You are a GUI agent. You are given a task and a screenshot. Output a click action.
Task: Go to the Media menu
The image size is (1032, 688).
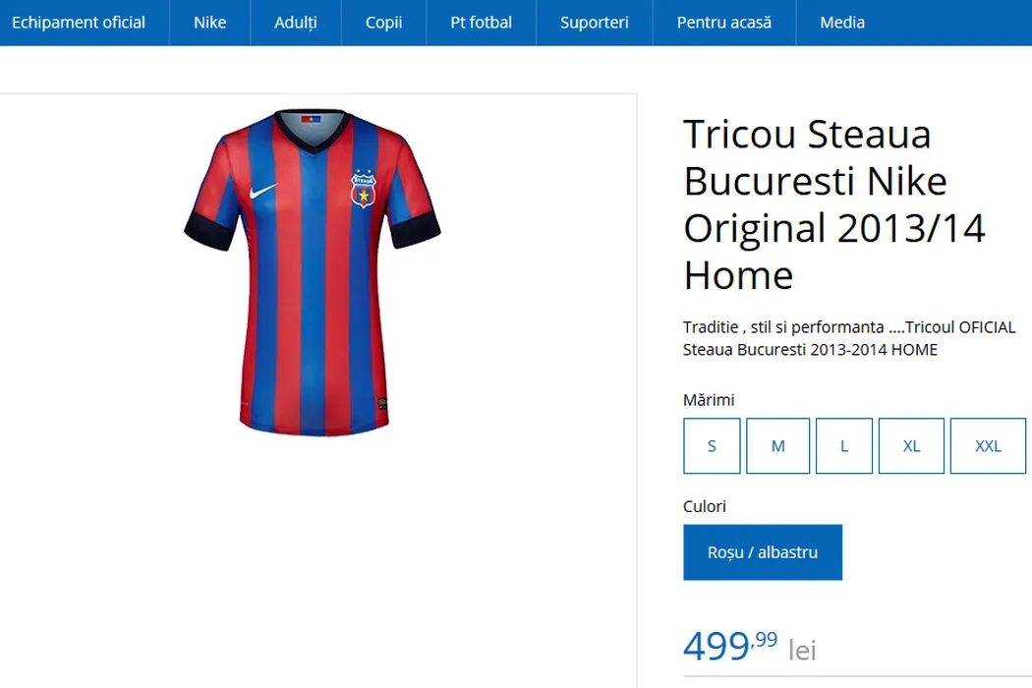842,23
